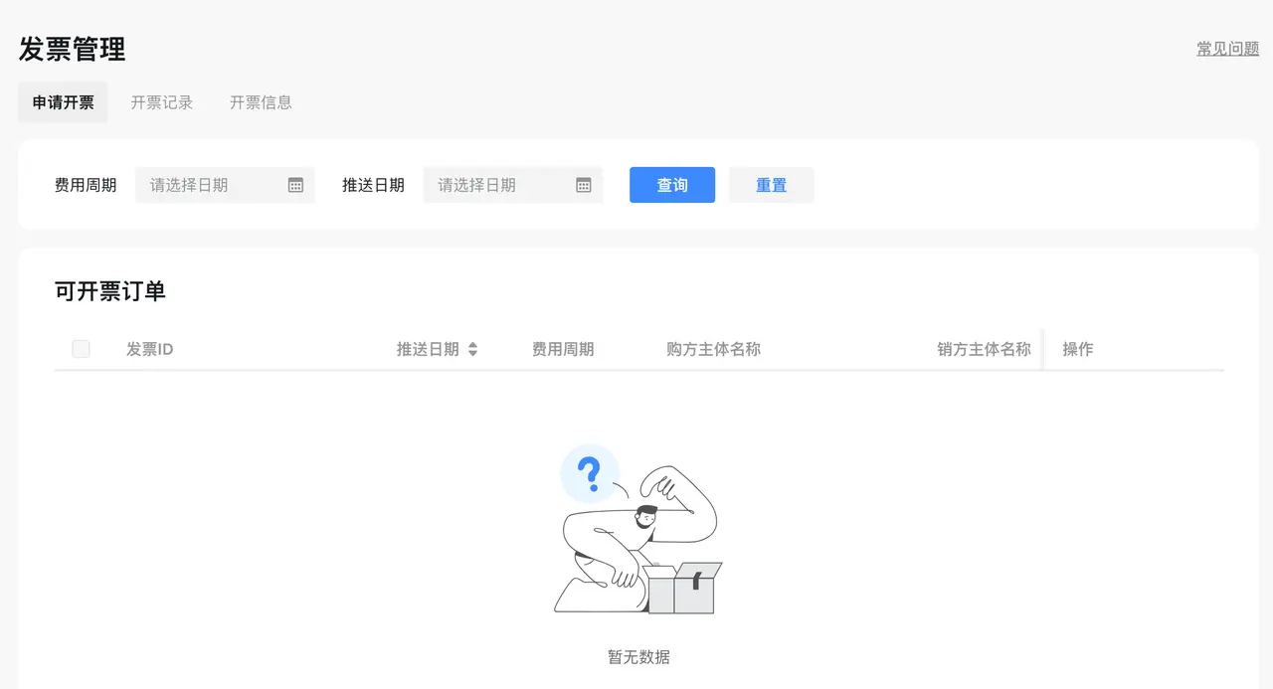Viewport: 1273px width, 689px height.
Task: Click the 暂无数据 empty-state text
Action: tap(638, 657)
